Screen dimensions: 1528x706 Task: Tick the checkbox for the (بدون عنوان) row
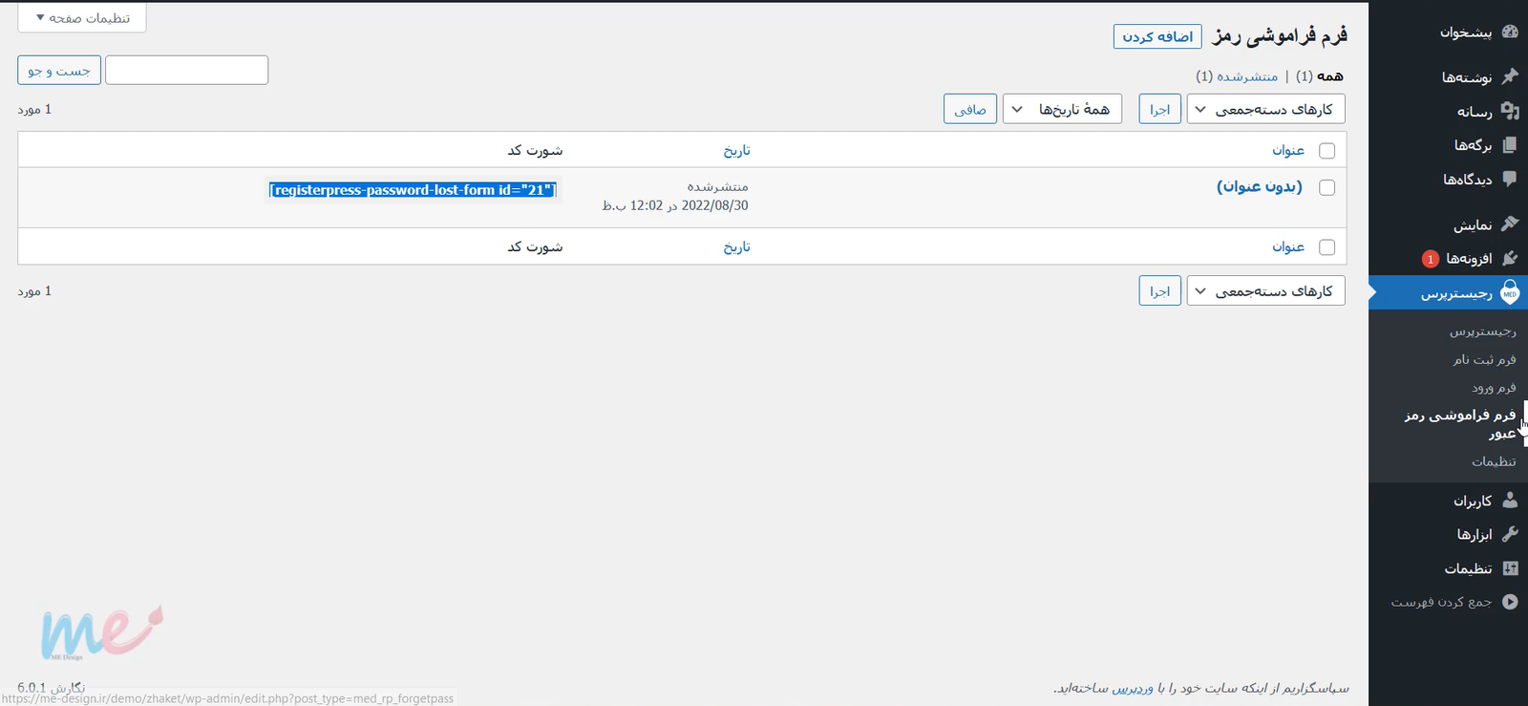[1326, 187]
